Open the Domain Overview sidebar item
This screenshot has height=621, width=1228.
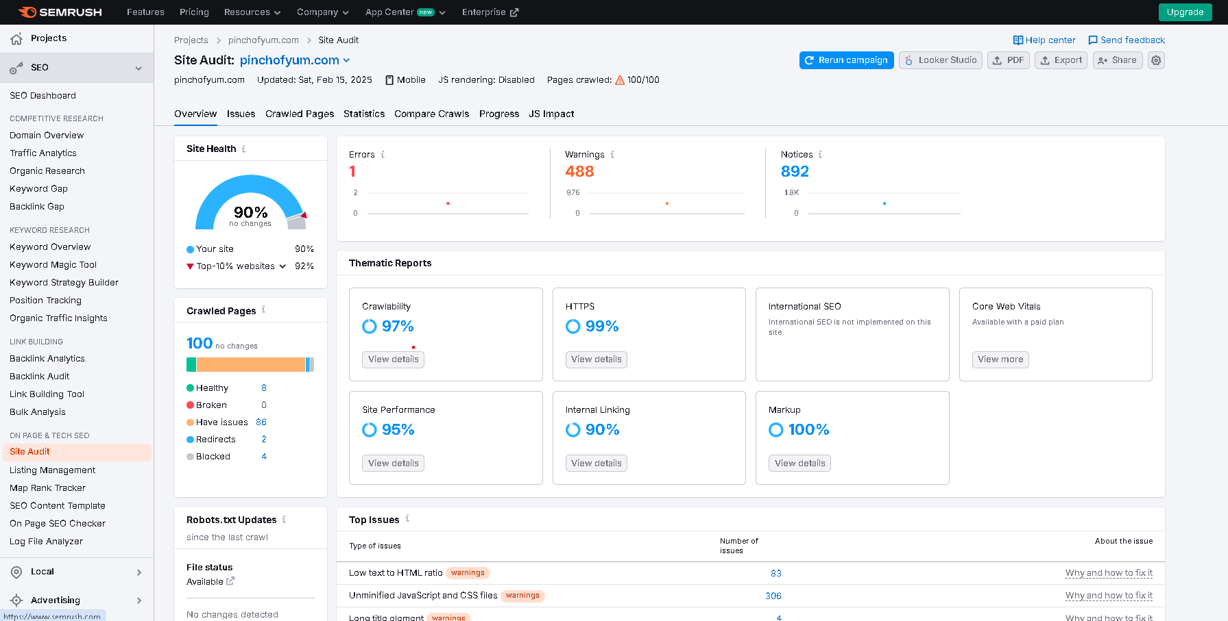coord(47,136)
